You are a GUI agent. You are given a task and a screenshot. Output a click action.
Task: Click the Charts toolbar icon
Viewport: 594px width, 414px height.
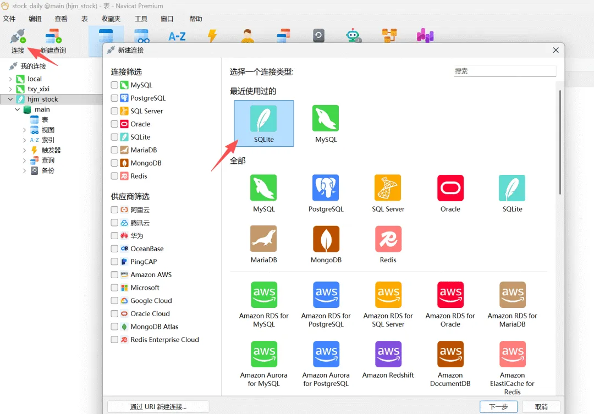425,36
